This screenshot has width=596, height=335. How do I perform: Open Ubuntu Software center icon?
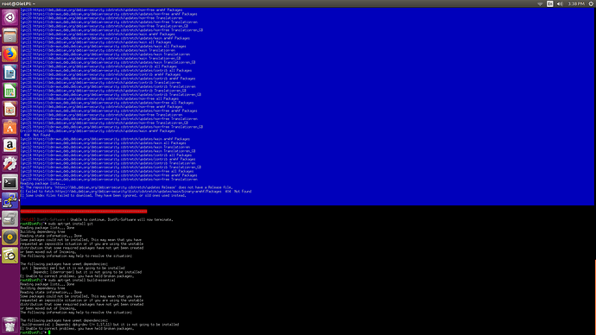[10, 127]
